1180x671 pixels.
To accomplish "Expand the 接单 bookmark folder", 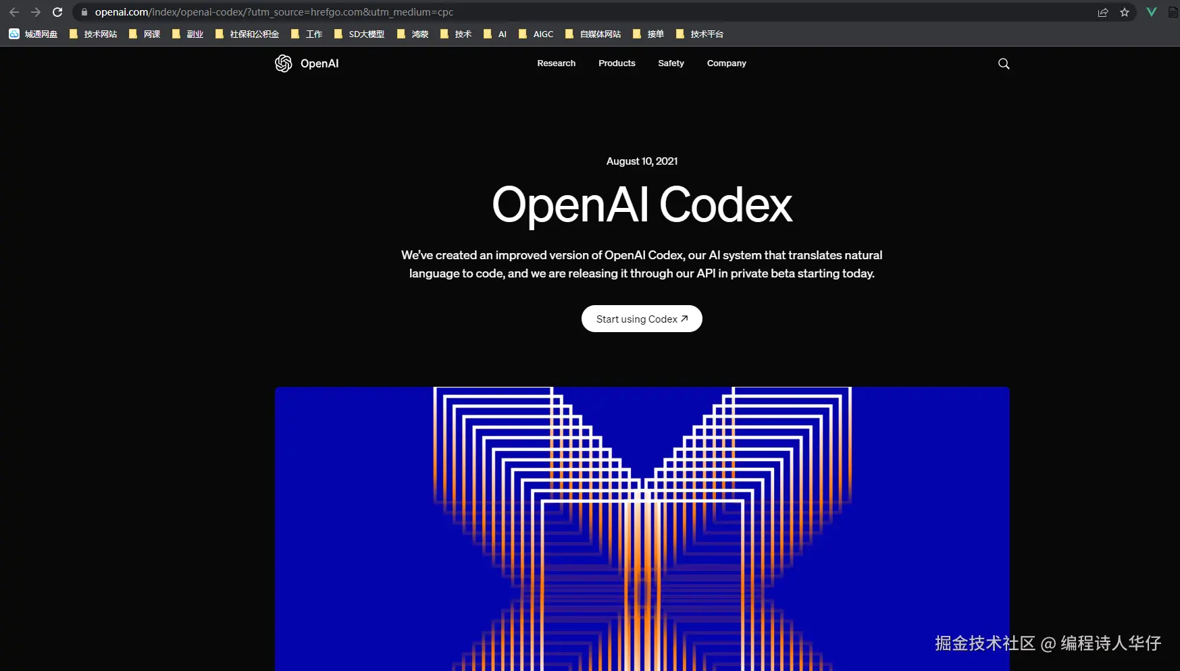I will pos(648,34).
